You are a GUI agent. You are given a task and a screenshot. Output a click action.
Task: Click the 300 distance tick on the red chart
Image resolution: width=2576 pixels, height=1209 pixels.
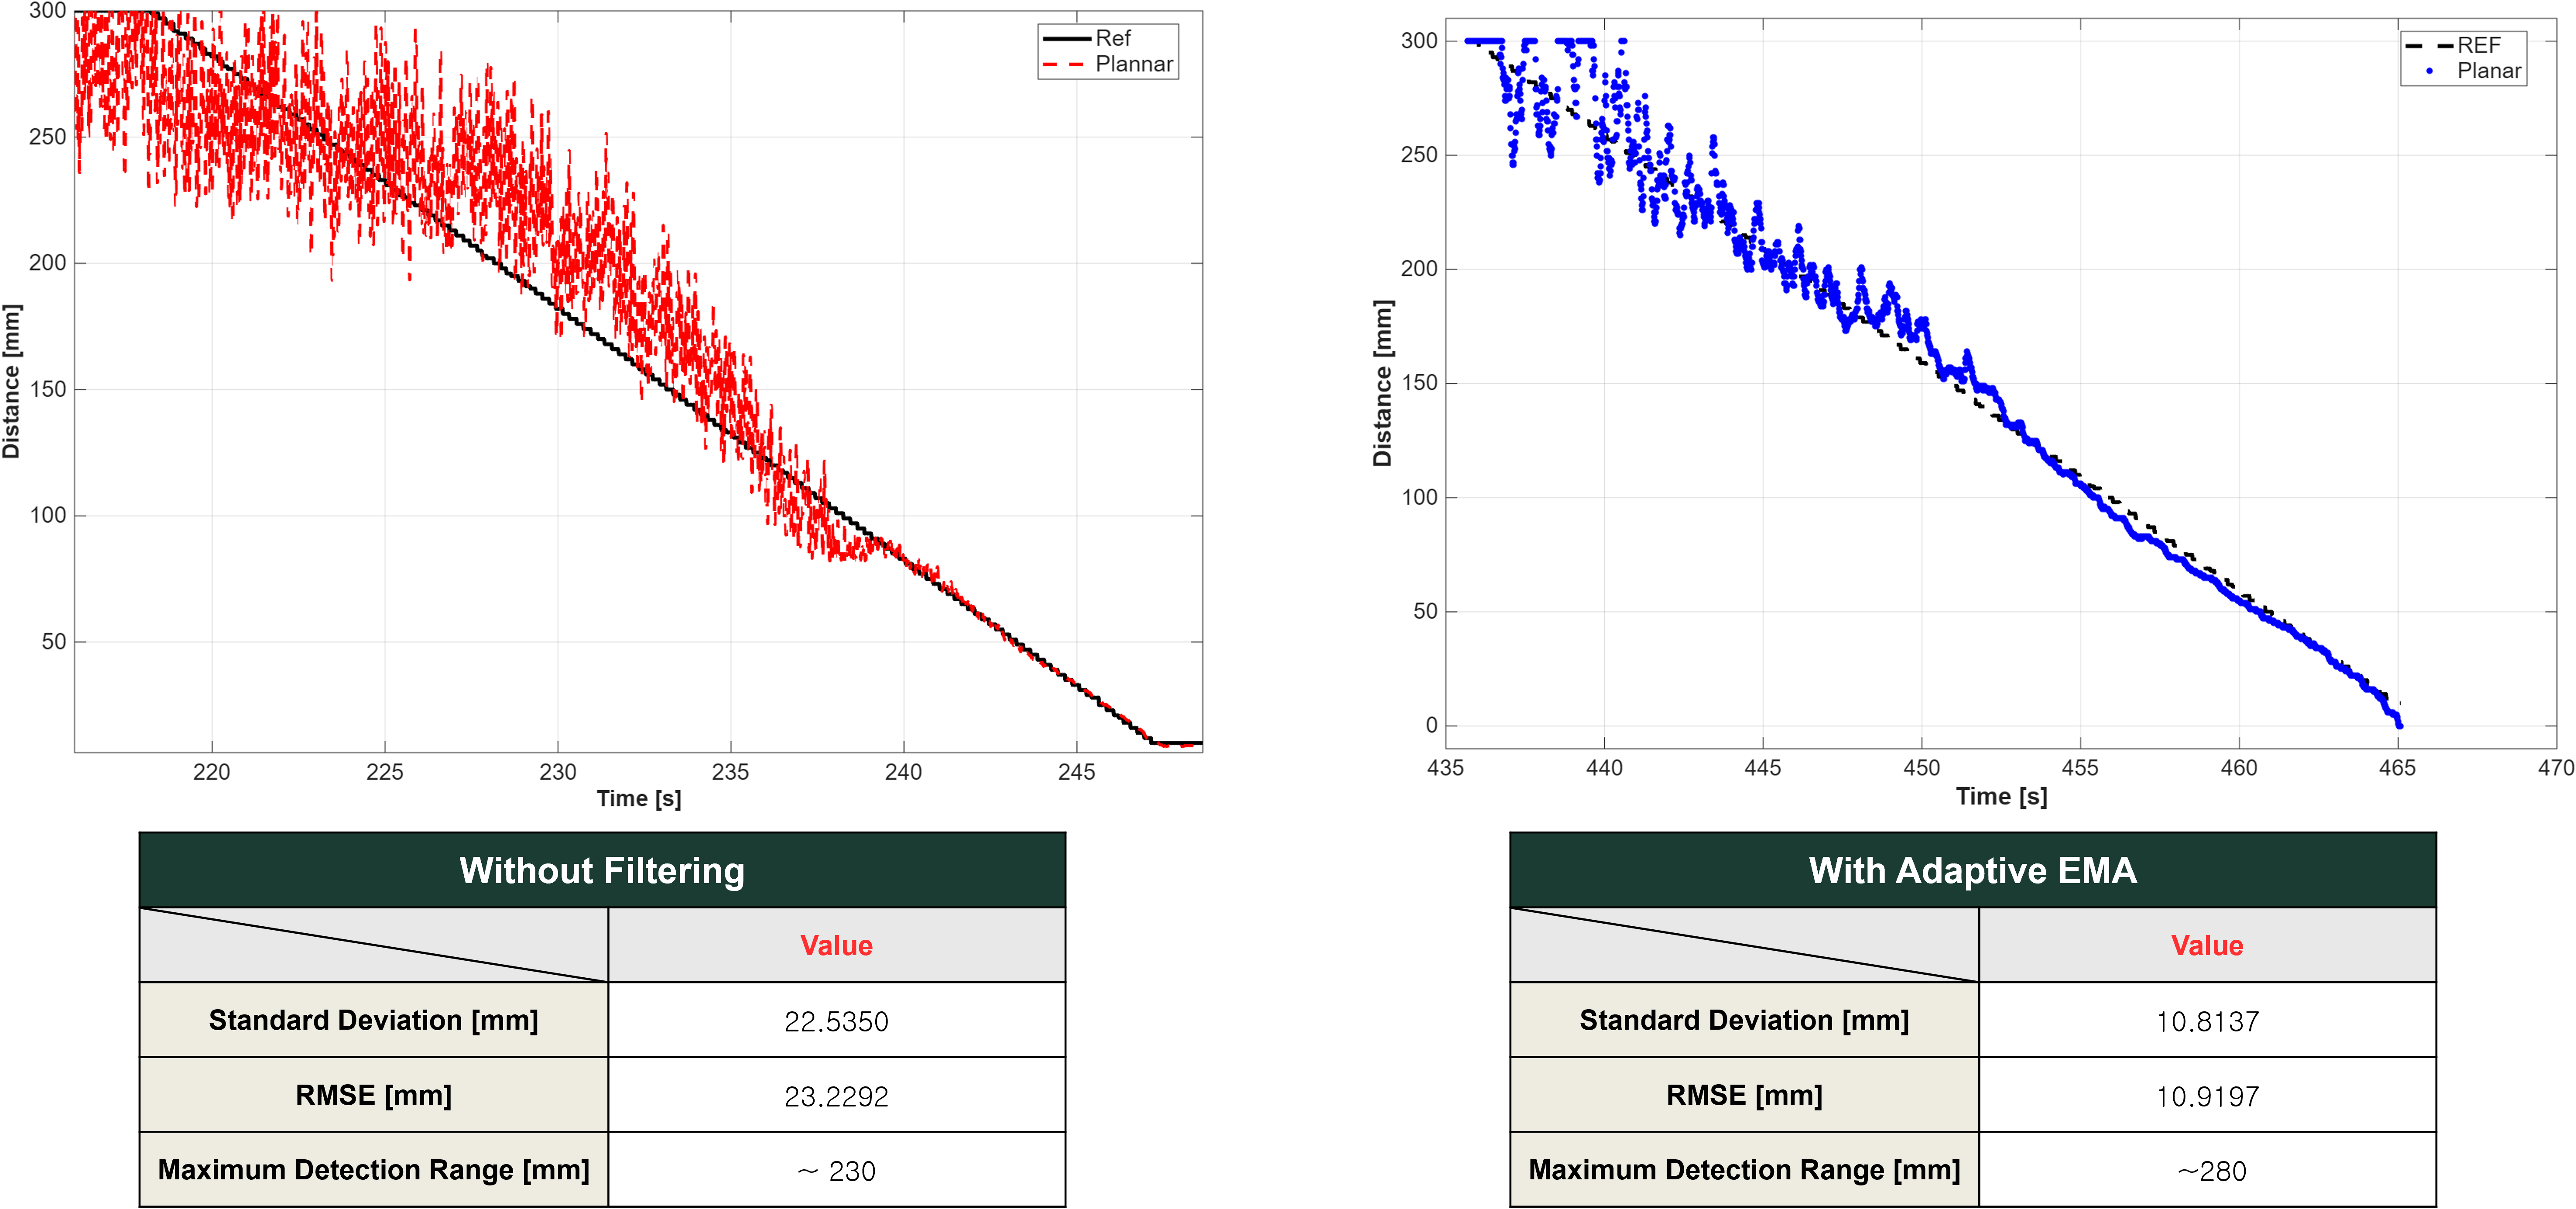tap(47, 11)
